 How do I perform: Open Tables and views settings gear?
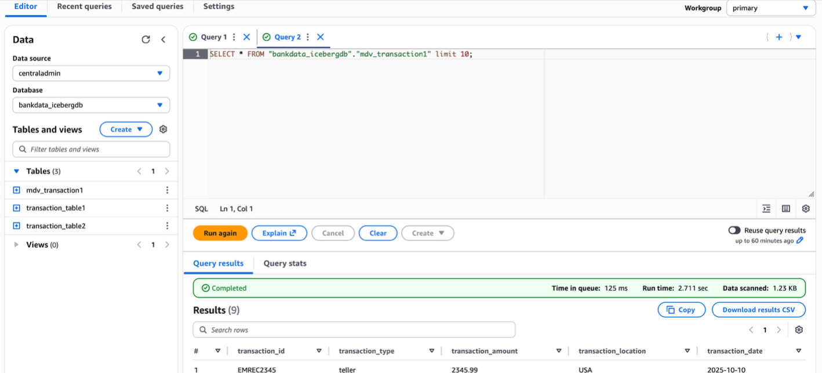[163, 129]
